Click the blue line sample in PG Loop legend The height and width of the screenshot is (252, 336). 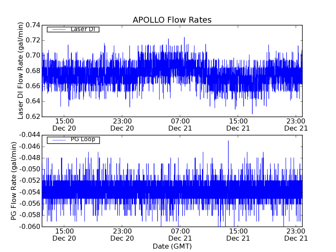coord(58,140)
